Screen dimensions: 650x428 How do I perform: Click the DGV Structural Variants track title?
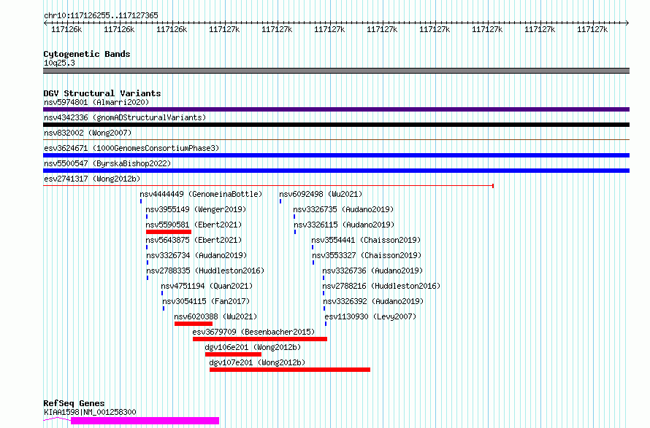coord(102,93)
